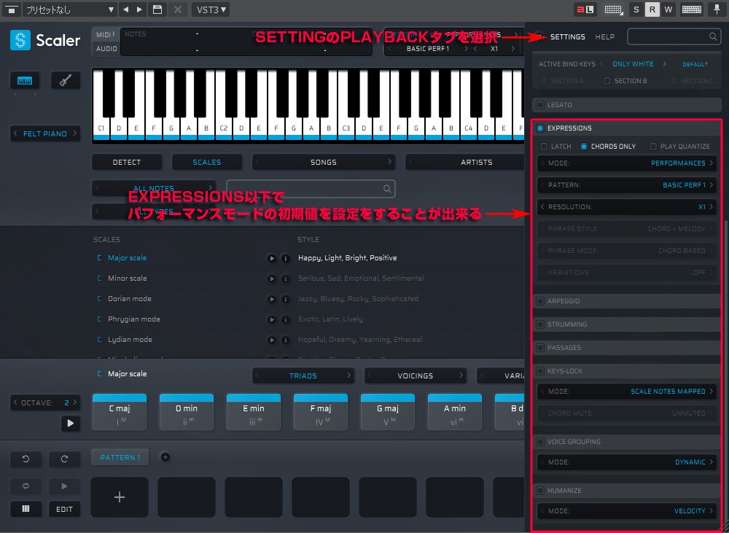Switch to the guitar view icon

(x=66, y=80)
